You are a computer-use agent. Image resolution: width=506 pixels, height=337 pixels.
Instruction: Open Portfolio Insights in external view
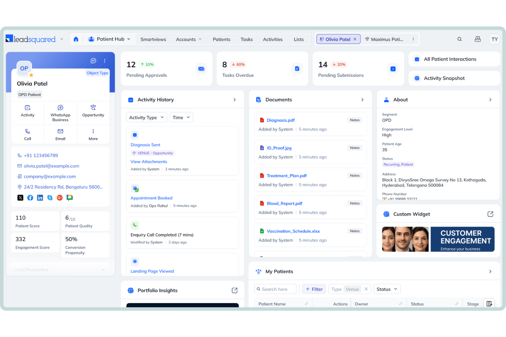(x=235, y=290)
